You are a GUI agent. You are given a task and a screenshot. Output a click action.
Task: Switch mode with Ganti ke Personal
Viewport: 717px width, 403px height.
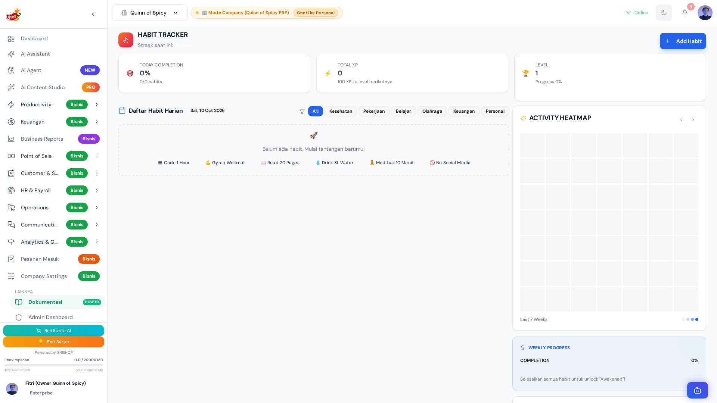[316, 13]
